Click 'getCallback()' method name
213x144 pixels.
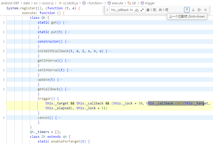click(x=50, y=89)
